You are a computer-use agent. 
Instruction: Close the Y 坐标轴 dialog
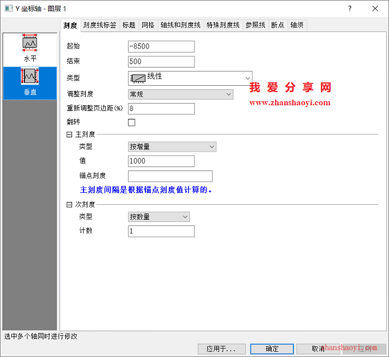[x=375, y=9]
